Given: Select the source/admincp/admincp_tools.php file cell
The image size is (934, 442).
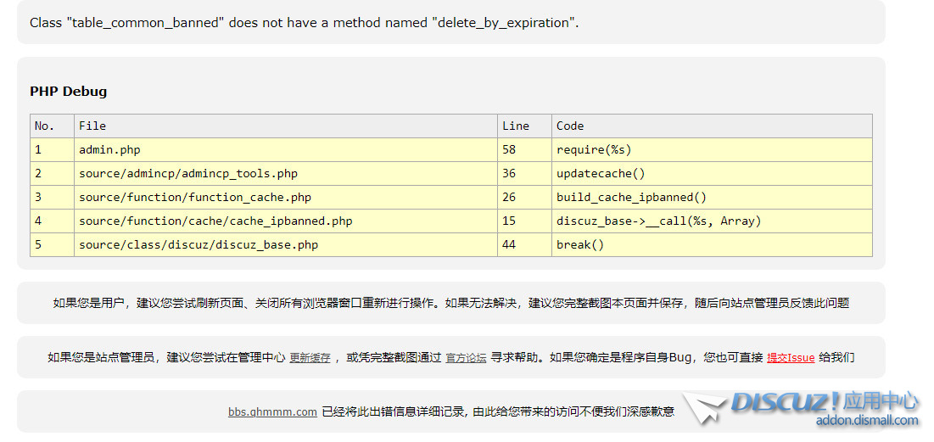Looking at the screenshot, I should point(188,173).
